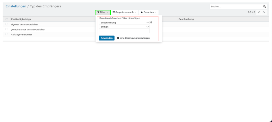Delete the filter condition with trash icon

click(151, 22)
